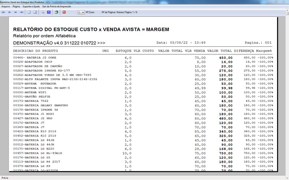The width and height of the screenshot is (289, 180).
Task: Click the bold total value '99,98'
Action: 227,88
